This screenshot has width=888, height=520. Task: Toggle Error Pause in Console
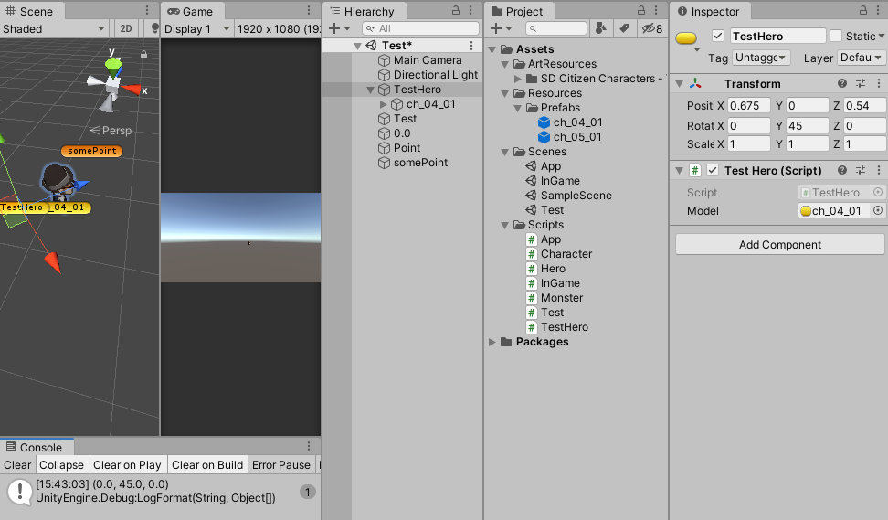281,464
